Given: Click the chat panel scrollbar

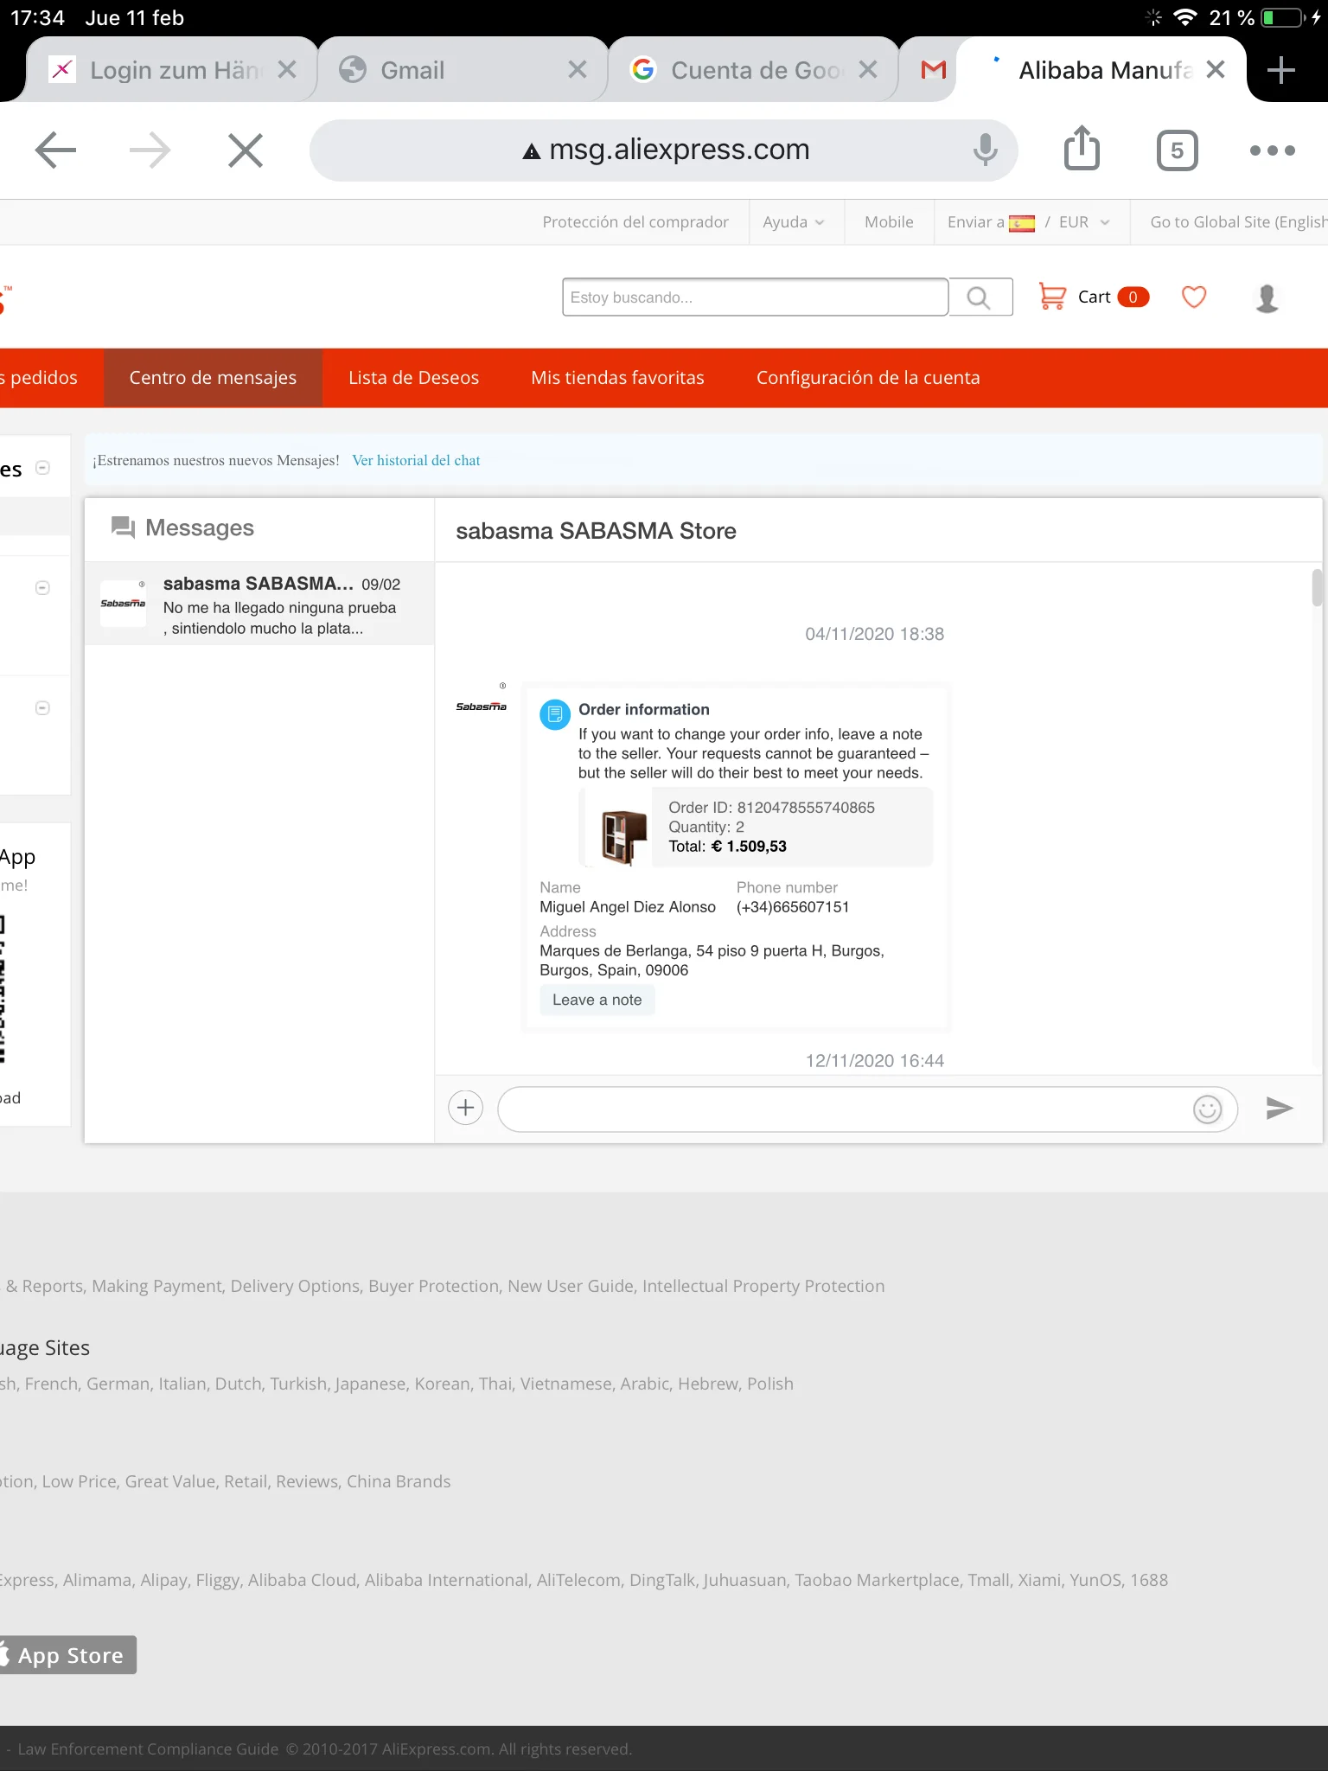Looking at the screenshot, I should click(x=1317, y=588).
